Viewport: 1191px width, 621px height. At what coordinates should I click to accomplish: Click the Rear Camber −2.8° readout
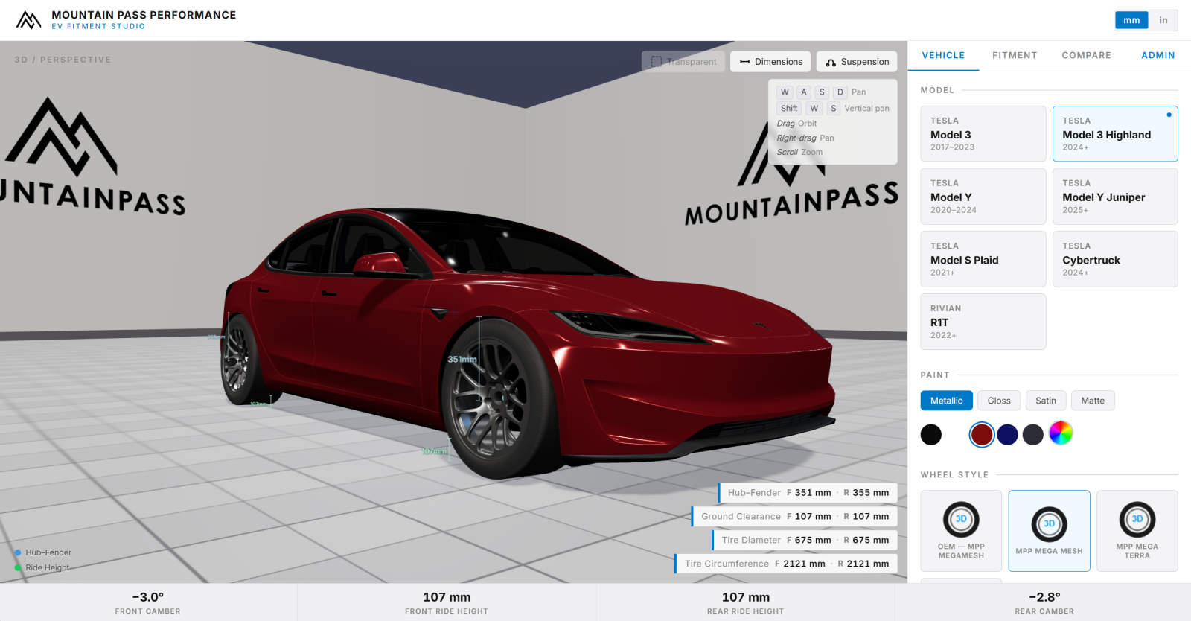pyautogui.click(x=1044, y=602)
